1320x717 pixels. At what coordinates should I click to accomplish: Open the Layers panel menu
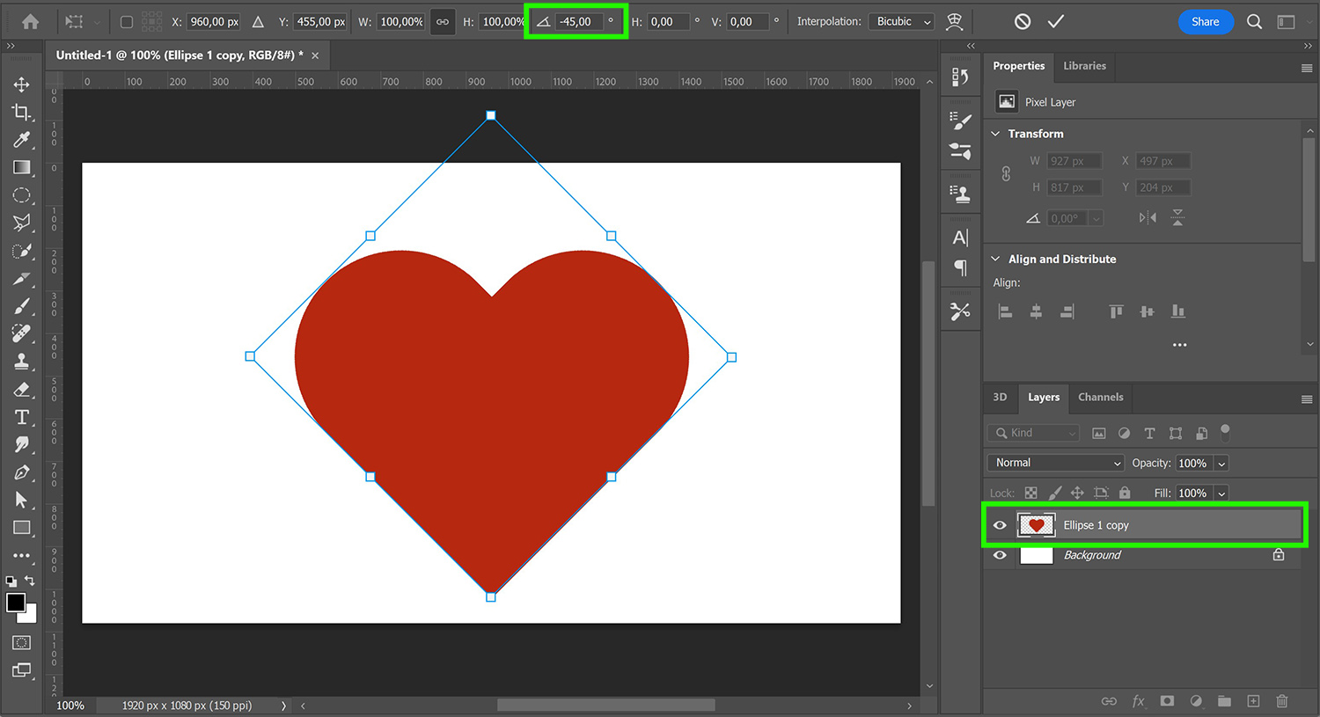pyautogui.click(x=1307, y=399)
